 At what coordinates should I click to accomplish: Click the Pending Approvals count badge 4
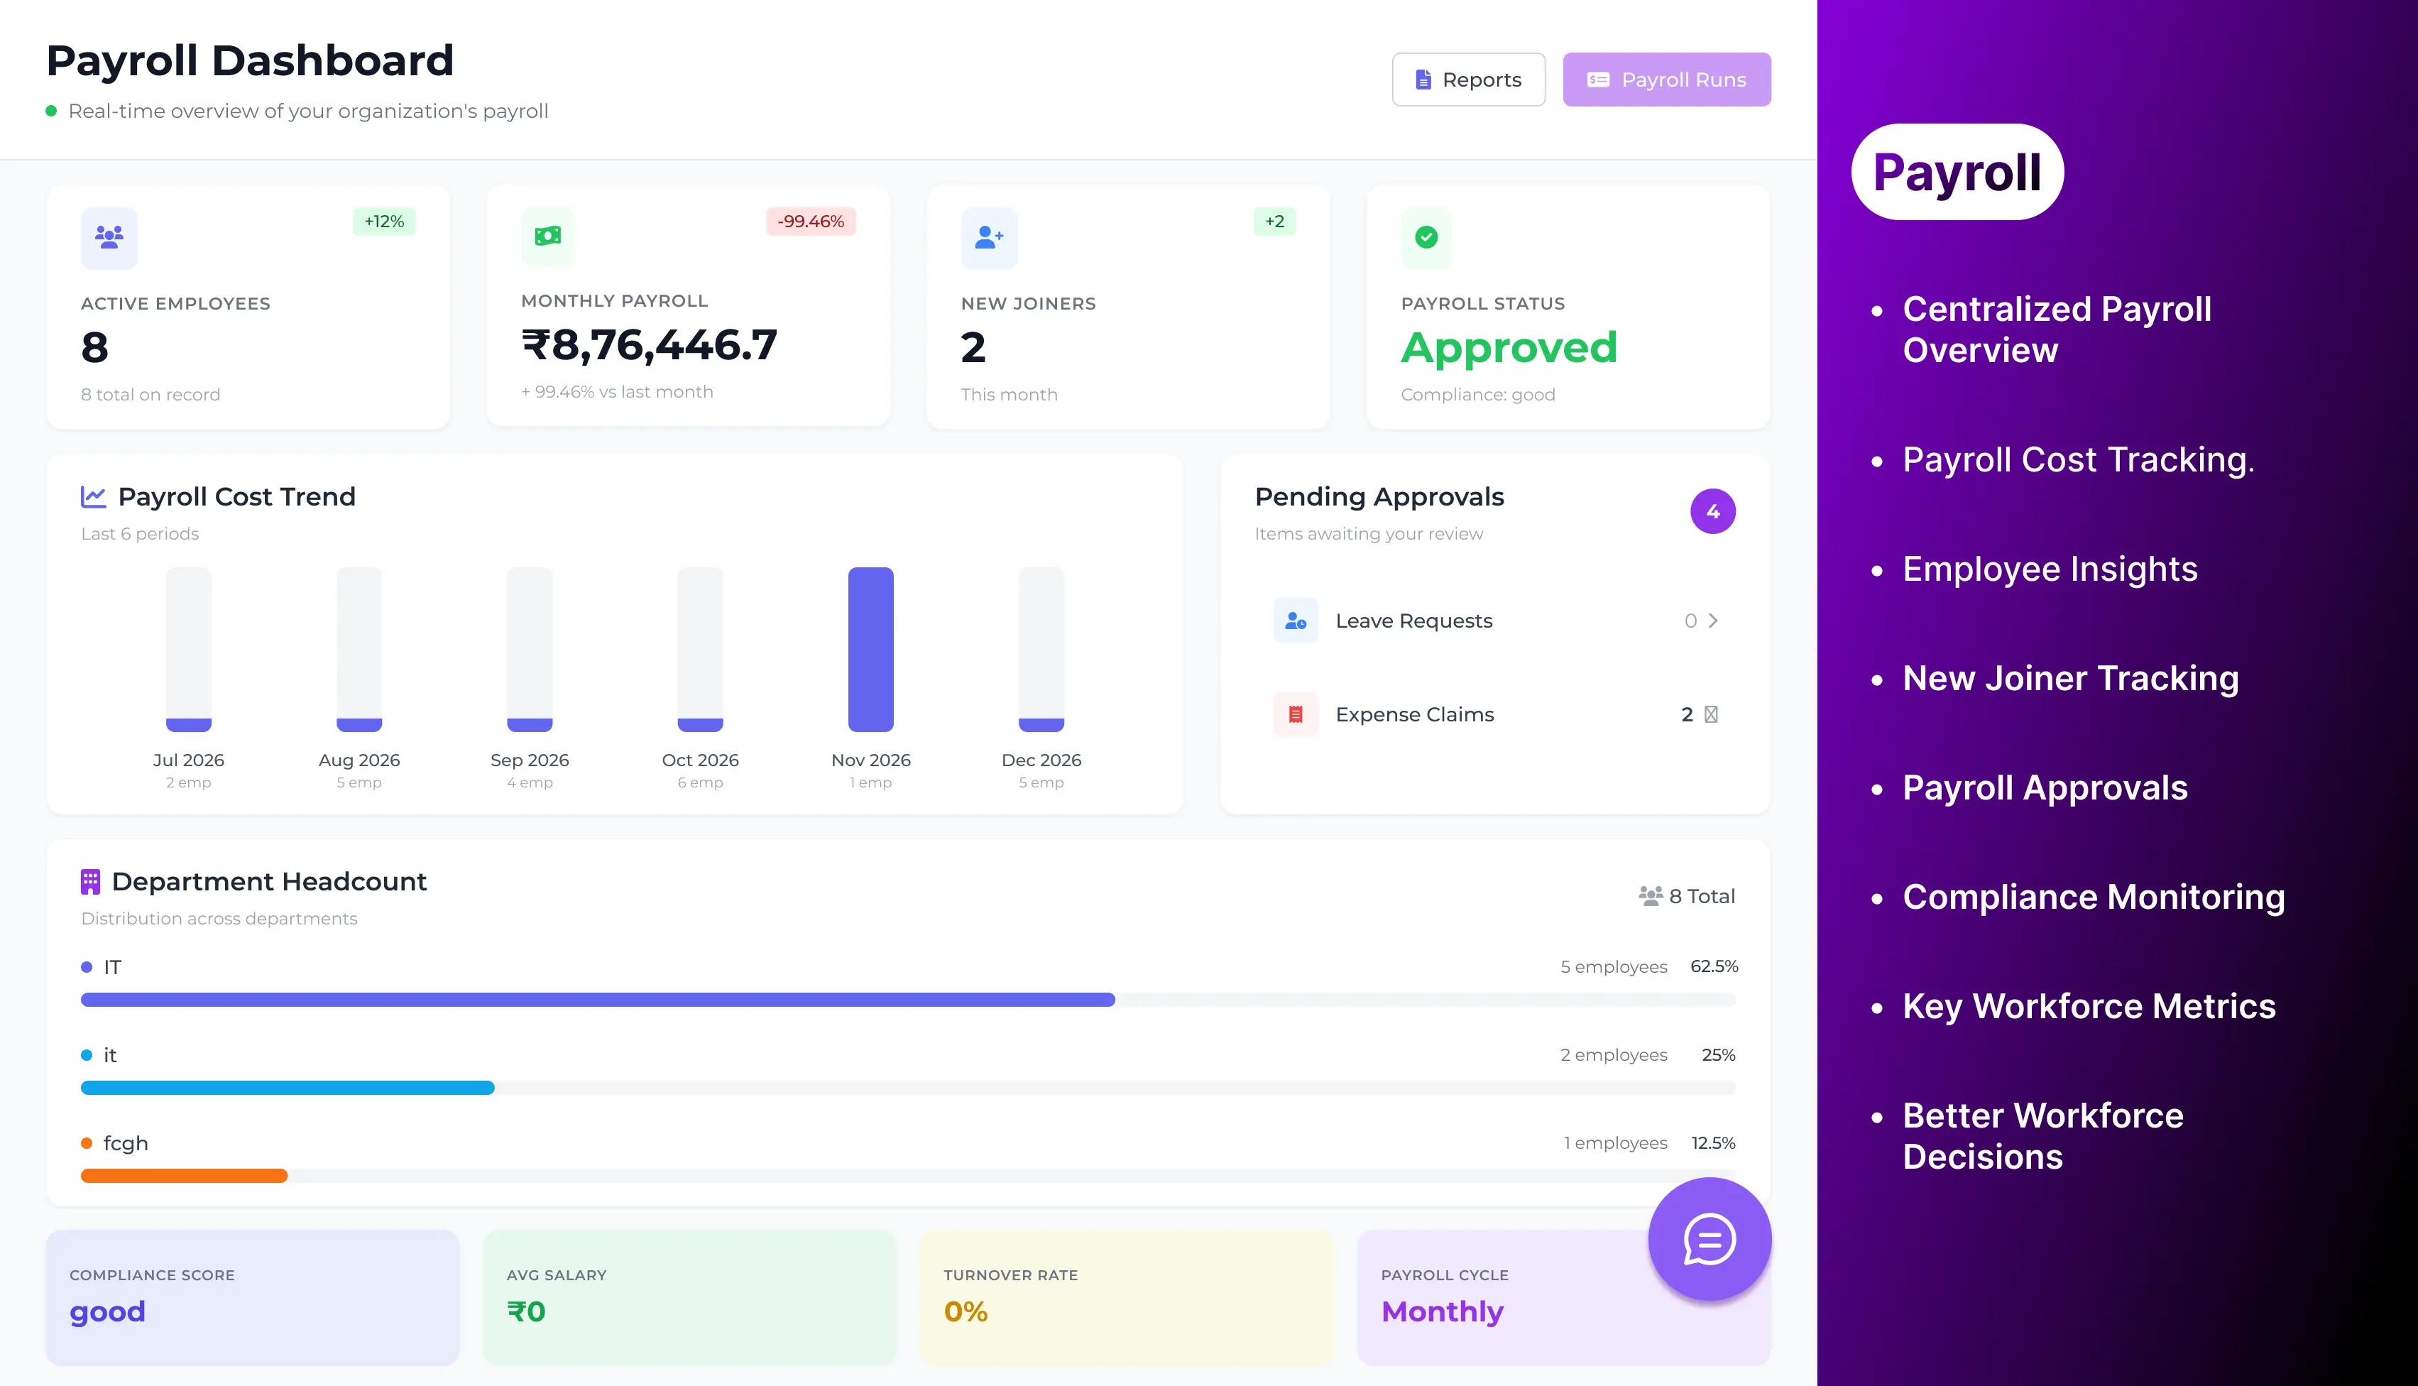1713,511
